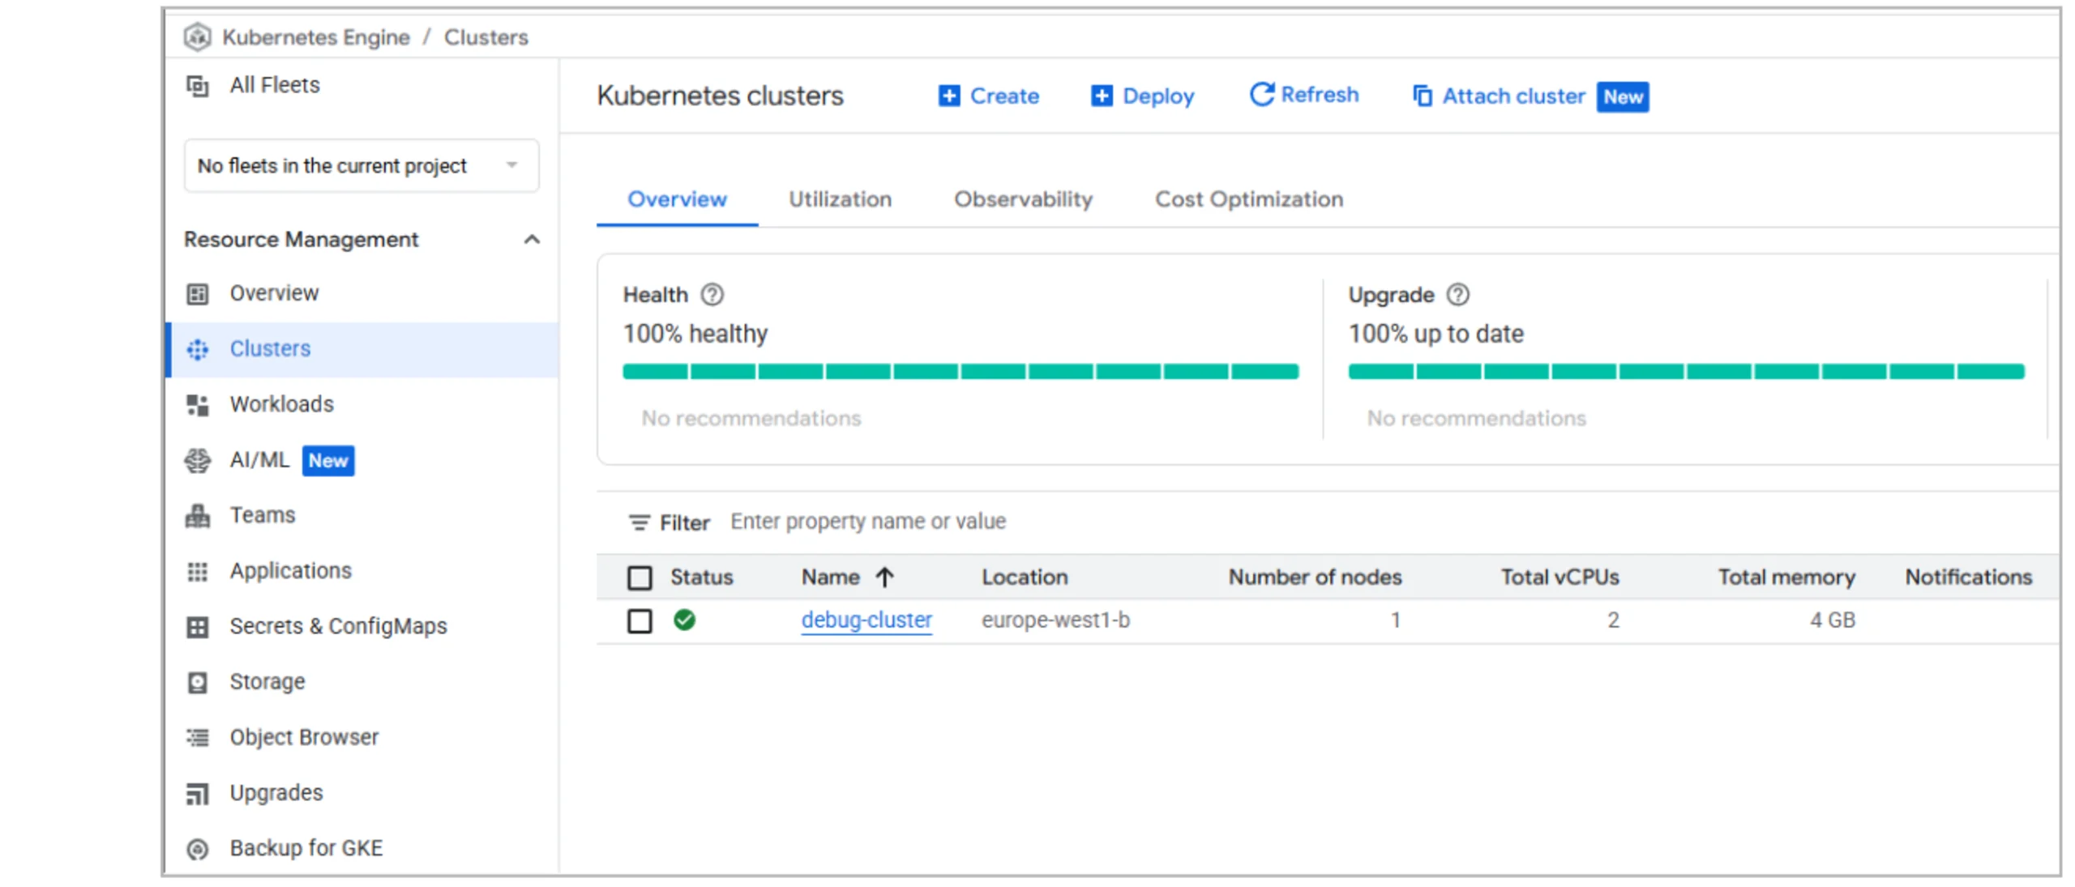
Task: Open the Object Browser icon
Action: click(x=199, y=736)
